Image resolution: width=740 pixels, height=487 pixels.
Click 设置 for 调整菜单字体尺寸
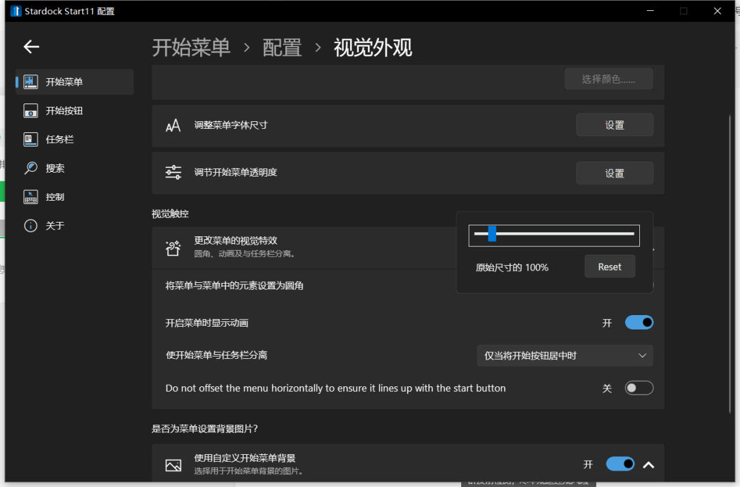tap(615, 125)
